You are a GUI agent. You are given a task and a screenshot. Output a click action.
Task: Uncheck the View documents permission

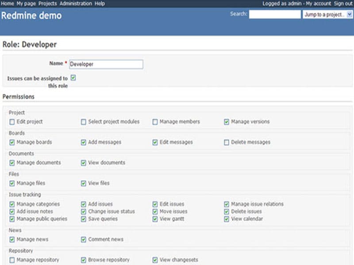click(x=83, y=163)
